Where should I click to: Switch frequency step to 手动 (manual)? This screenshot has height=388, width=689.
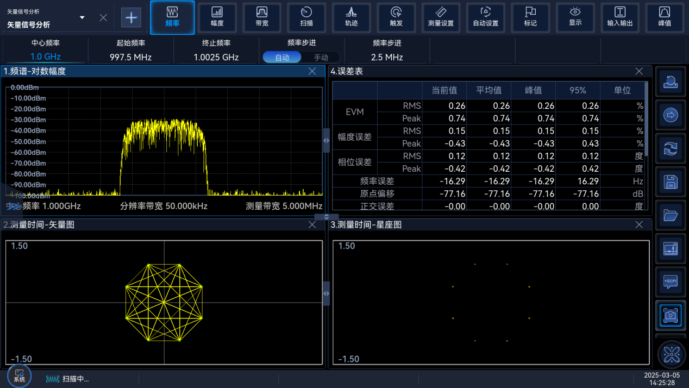point(321,57)
